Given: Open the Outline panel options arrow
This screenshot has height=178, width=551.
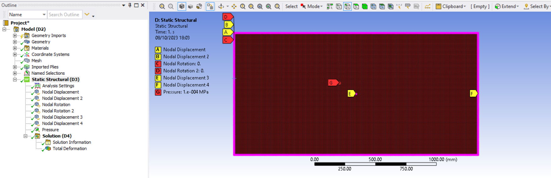Looking at the screenshot, I should point(124,5).
